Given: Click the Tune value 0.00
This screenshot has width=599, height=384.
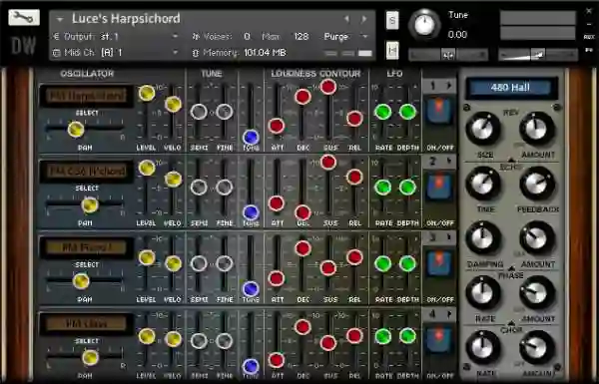Looking at the screenshot, I should point(457,35).
